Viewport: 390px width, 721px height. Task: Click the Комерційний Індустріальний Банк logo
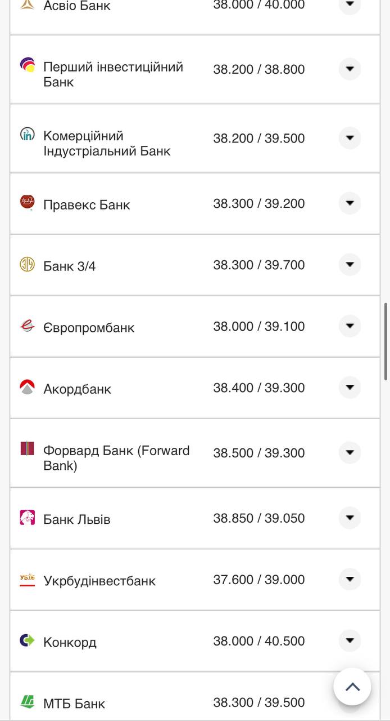point(27,134)
